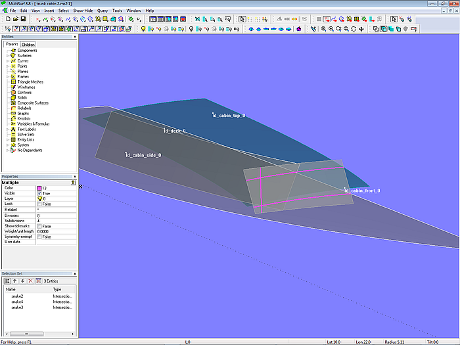
Task: Click the Save diskette toolbar icon
Action: click(23, 19)
